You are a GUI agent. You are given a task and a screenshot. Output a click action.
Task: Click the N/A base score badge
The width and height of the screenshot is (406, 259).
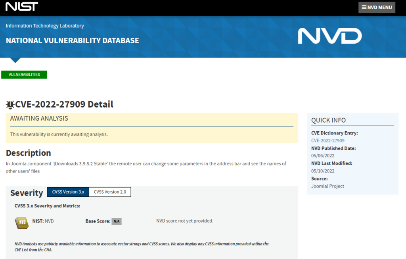[117, 221]
